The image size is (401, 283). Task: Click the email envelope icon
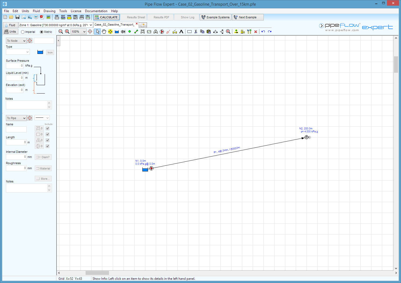[x=24, y=17]
